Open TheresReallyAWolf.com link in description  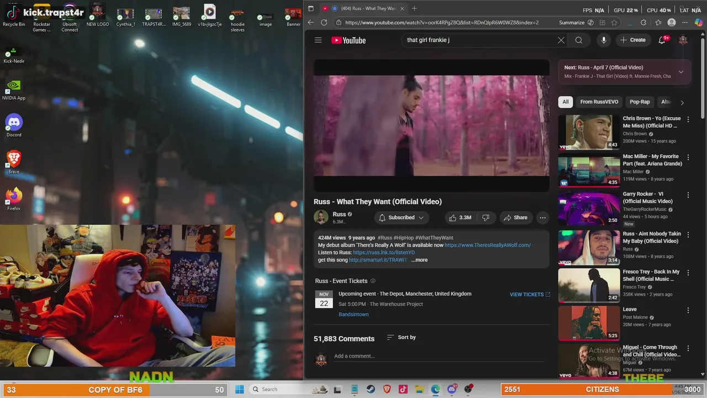(487, 245)
